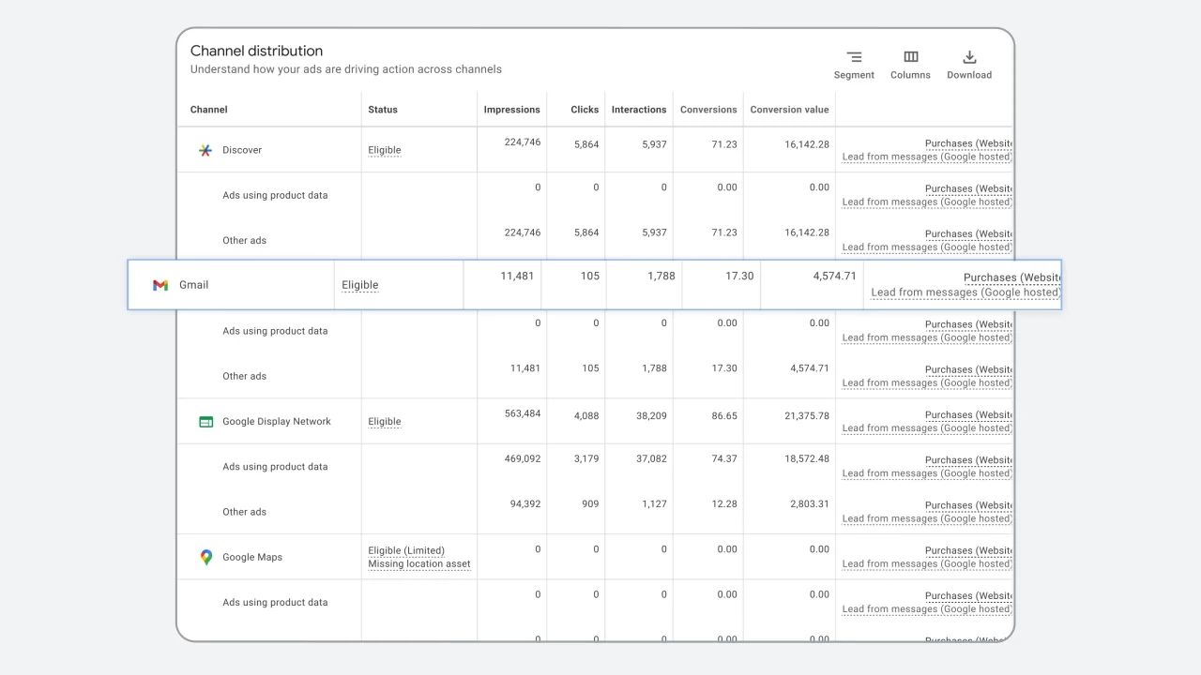Sort by the Clicks column header
1201x675 pixels.
pos(585,110)
